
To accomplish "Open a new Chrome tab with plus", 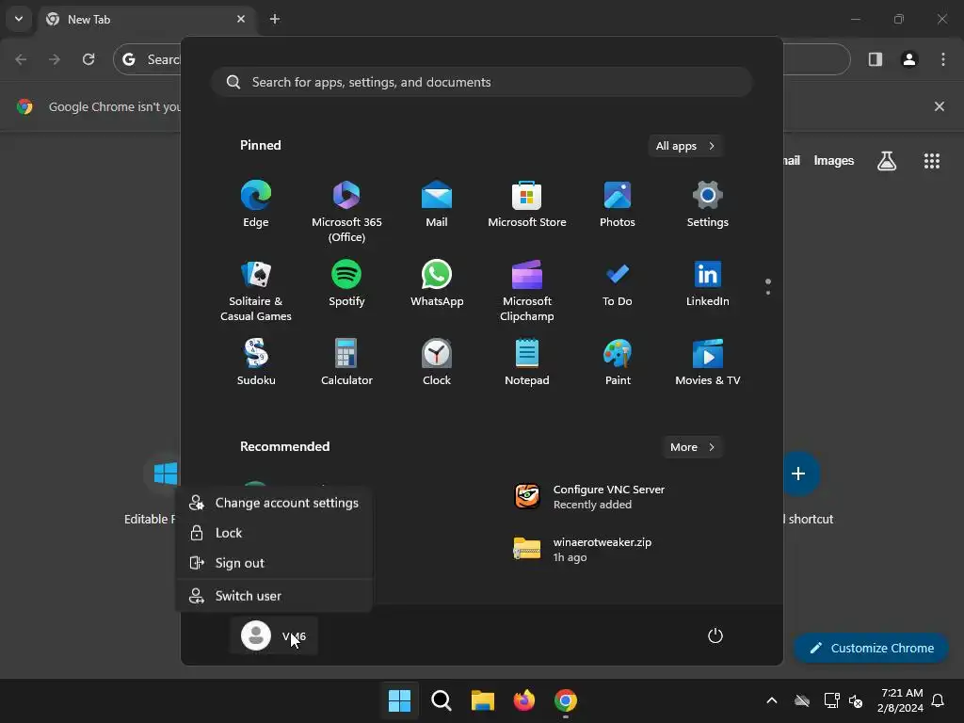I will (x=275, y=19).
